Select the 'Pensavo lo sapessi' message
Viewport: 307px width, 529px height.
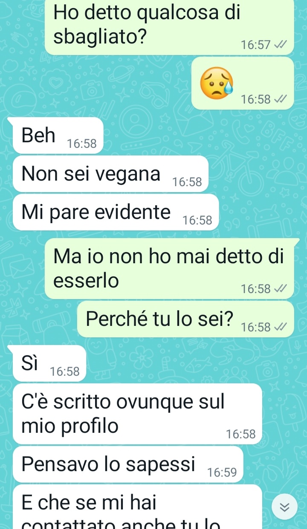pos(128,465)
